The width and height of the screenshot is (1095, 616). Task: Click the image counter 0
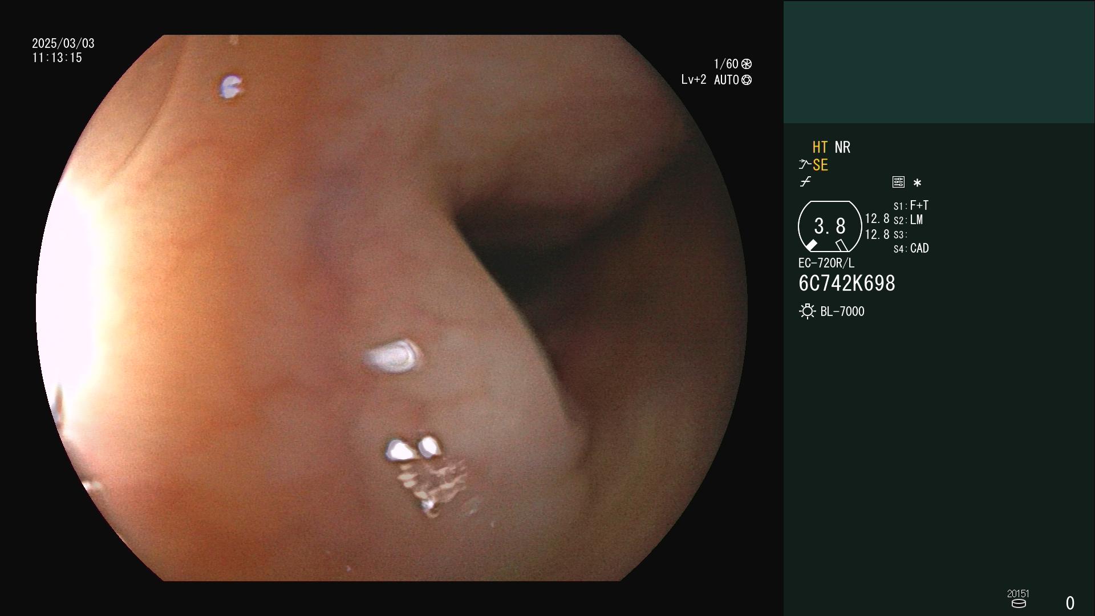(x=1070, y=603)
